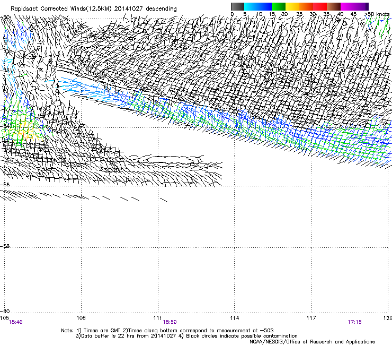
Task: Click the purple time label 17:15
Action: [354, 322]
